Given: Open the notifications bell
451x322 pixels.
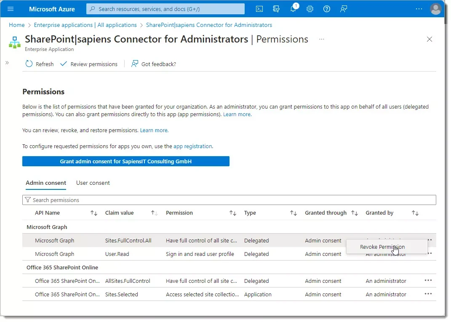Looking at the screenshot, I should [293, 9].
